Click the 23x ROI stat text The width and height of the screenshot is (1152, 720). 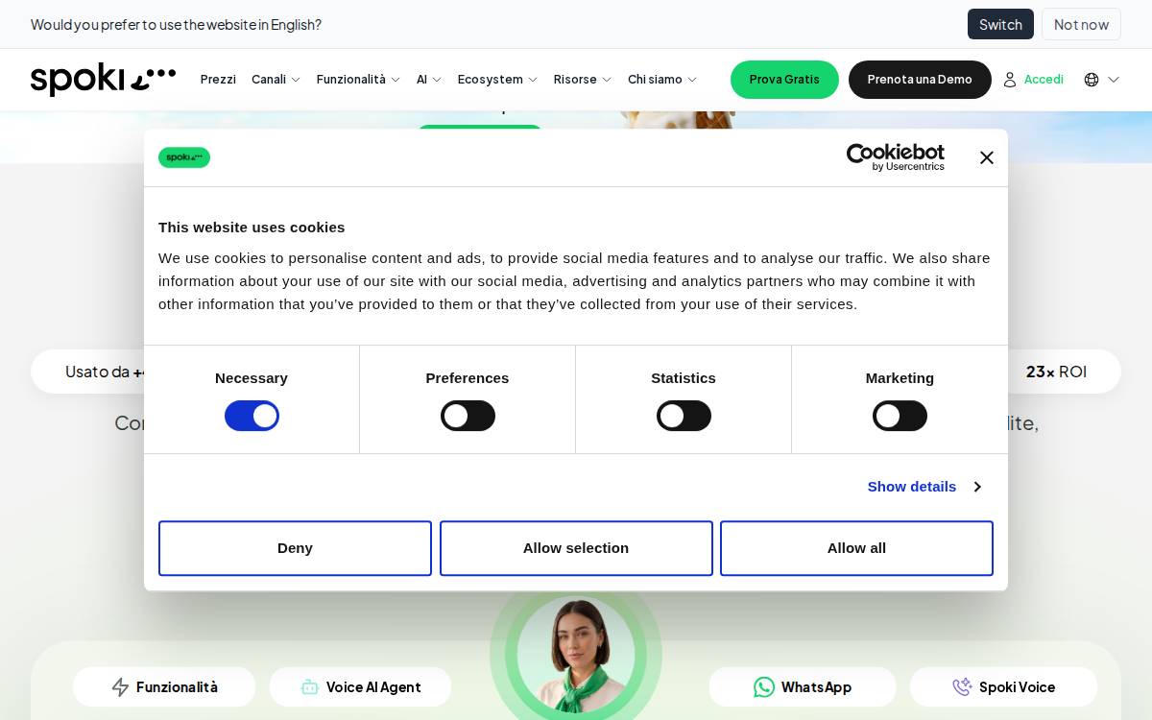[x=1056, y=372]
